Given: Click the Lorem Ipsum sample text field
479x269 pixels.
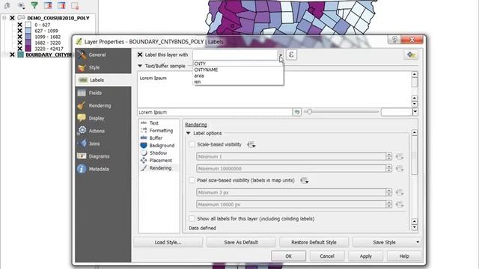Looking at the screenshot, I should pos(215,112).
